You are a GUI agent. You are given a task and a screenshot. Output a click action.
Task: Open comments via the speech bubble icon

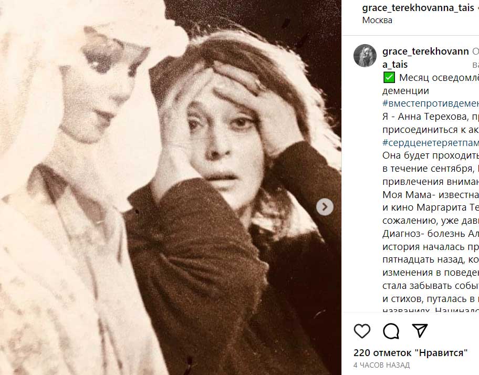coord(391,331)
